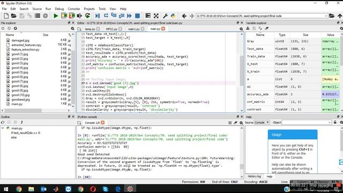Switch to History log tab
The height and width of the screenshot is (193, 343).
point(254,176)
